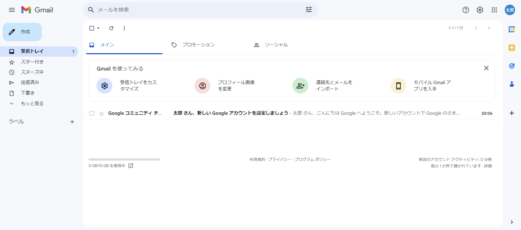Open Contacts side panel
Image resolution: width=521 pixels, height=230 pixels.
point(512,84)
